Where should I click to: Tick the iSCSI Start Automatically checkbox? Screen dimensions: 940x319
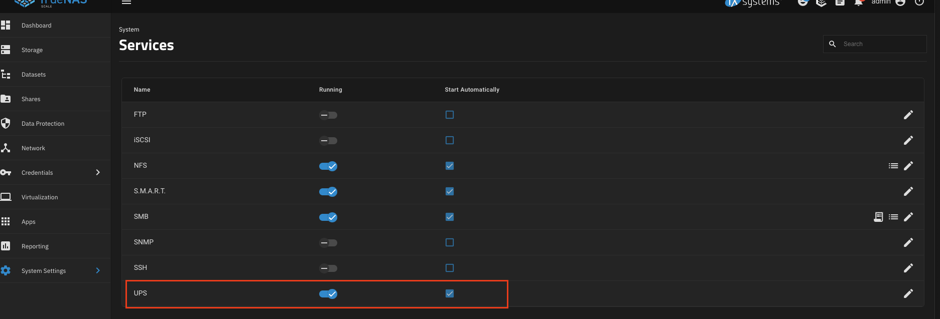(x=450, y=140)
